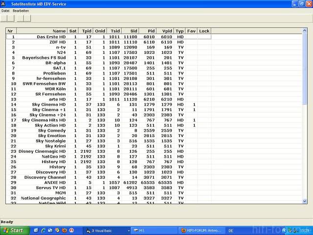Select the 'BR-alpha' channel name

pyautogui.click(x=55, y=63)
